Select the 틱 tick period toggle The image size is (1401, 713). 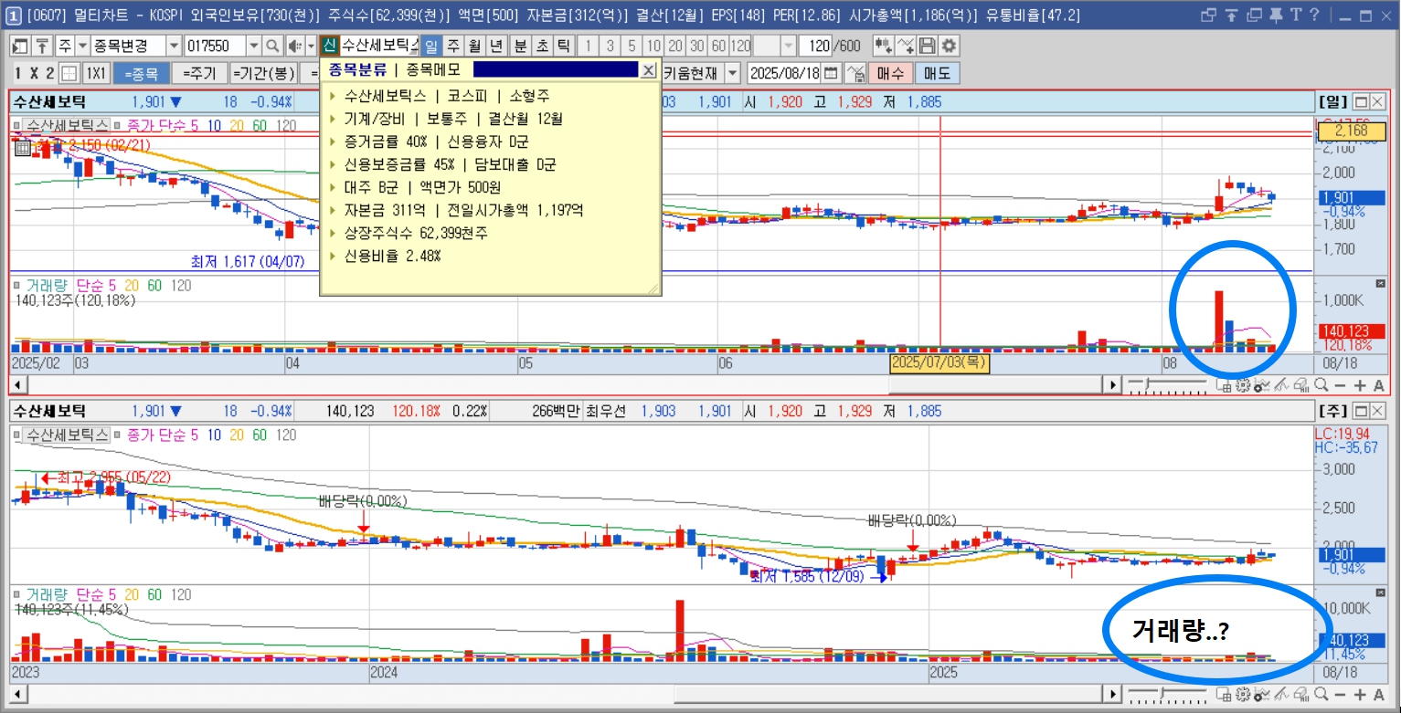[x=564, y=46]
